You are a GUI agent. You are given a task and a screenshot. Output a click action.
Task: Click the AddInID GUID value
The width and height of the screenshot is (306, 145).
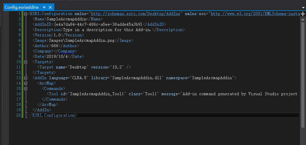click(x=98, y=24)
